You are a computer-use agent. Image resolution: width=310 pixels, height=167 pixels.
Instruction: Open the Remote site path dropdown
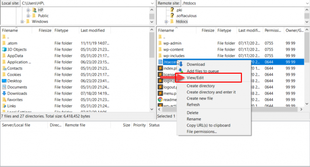307,3
